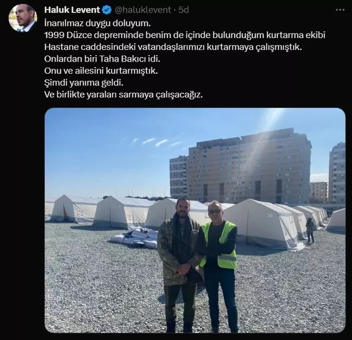352x340 pixels.
Task: Click the 'Hastane caddesindeki vatandaşlarımızı' line
Action: pos(173,47)
